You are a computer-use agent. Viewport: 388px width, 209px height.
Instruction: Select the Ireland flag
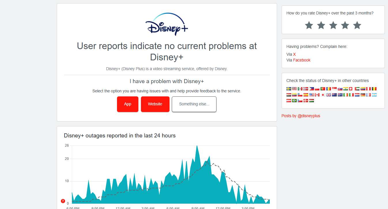(346, 95)
